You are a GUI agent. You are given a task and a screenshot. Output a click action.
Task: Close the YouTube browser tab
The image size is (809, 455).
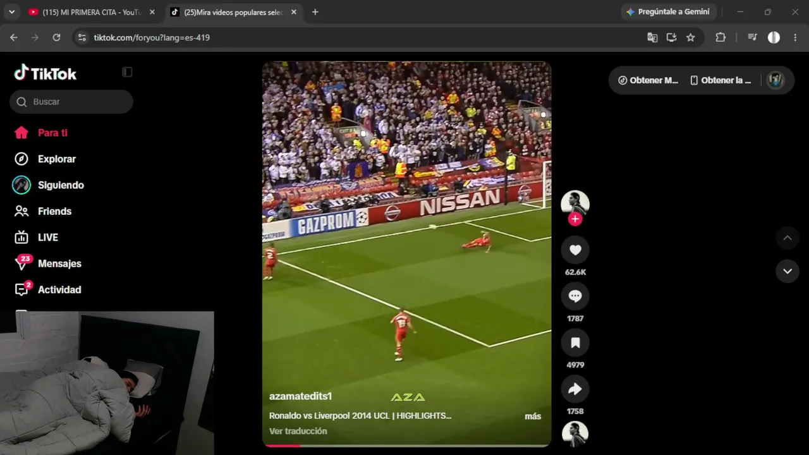tap(152, 12)
